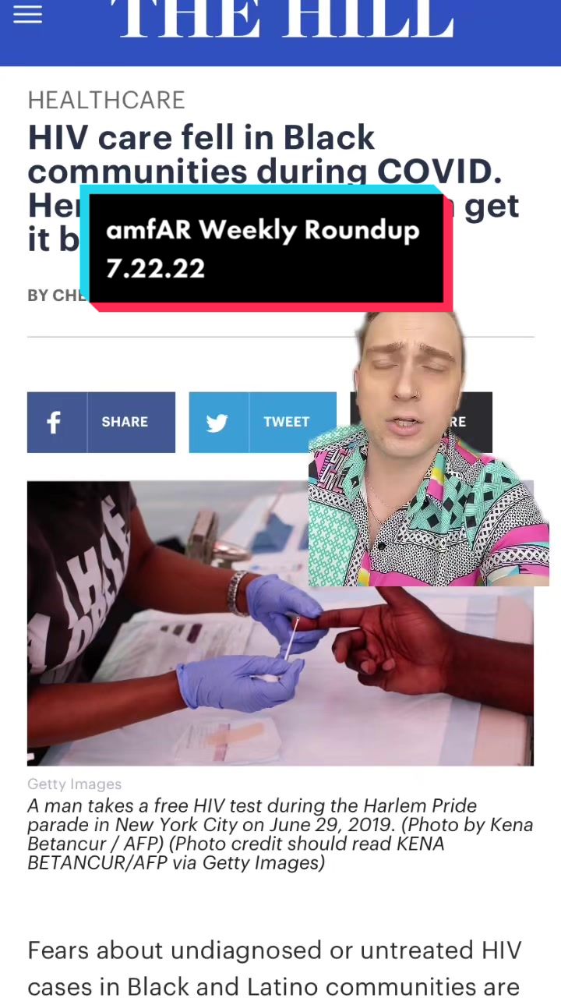Click the blue site header bar
561x998 pixels.
point(280,33)
